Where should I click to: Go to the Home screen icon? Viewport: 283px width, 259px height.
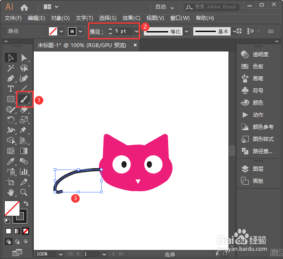(24, 7)
